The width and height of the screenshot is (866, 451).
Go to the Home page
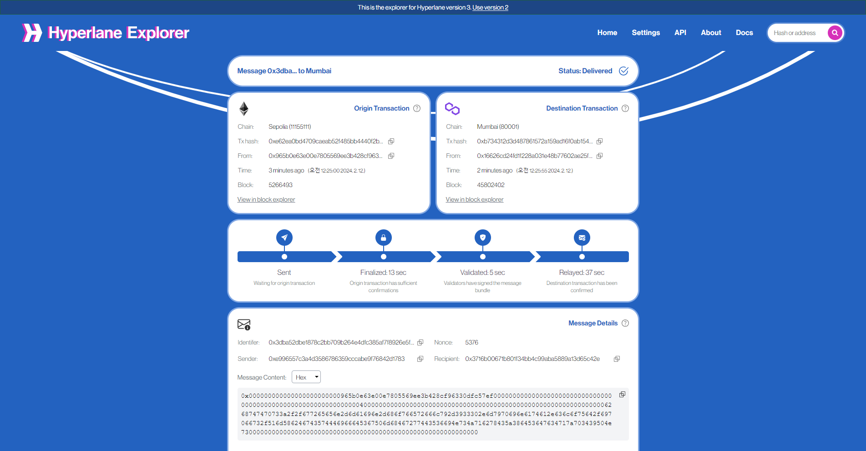point(607,33)
